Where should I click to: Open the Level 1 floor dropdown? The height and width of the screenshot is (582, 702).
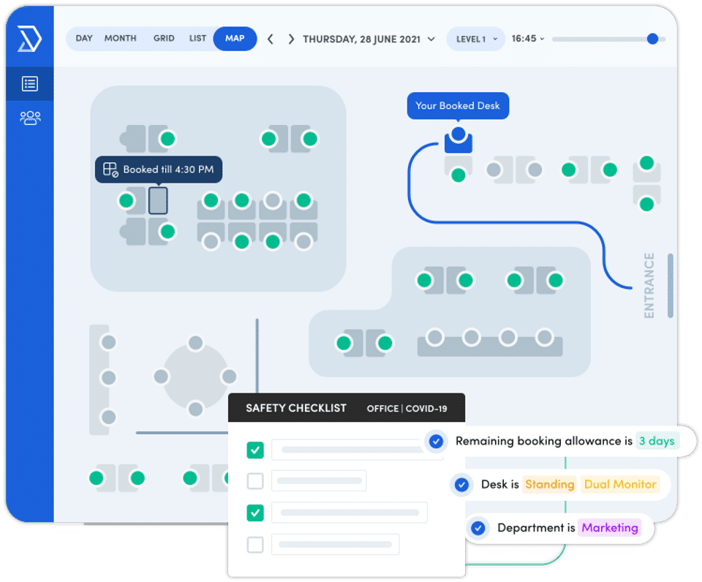click(x=476, y=39)
